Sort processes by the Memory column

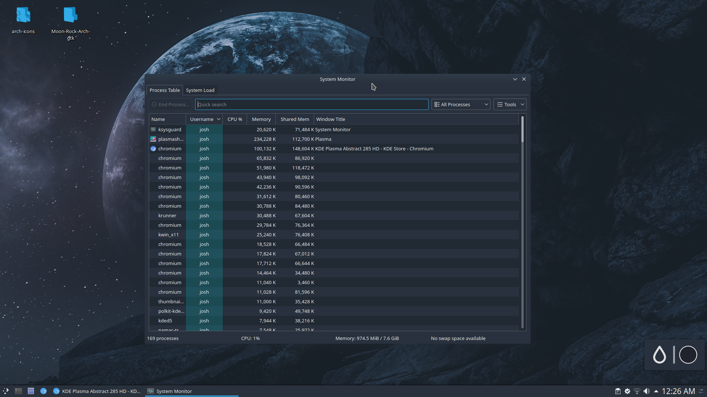coord(261,119)
